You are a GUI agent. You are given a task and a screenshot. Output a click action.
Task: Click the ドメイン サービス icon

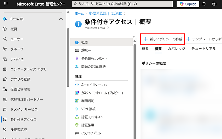coord(5,109)
